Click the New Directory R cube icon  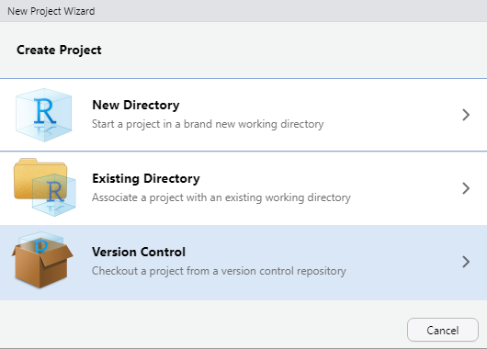pos(44,115)
